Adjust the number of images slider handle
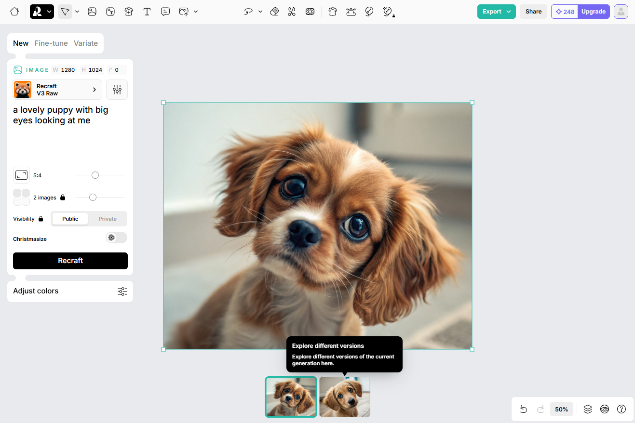This screenshot has width=635, height=423. click(93, 198)
